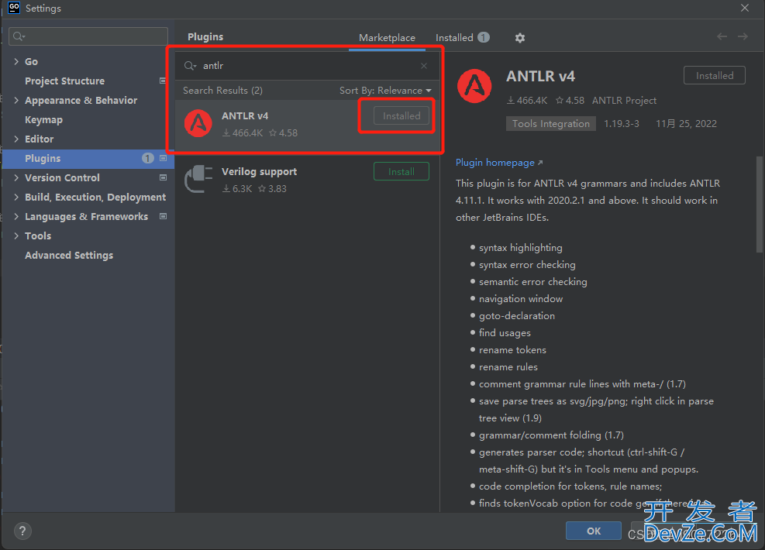Click the 6.3K download count for Verilog support

point(238,189)
